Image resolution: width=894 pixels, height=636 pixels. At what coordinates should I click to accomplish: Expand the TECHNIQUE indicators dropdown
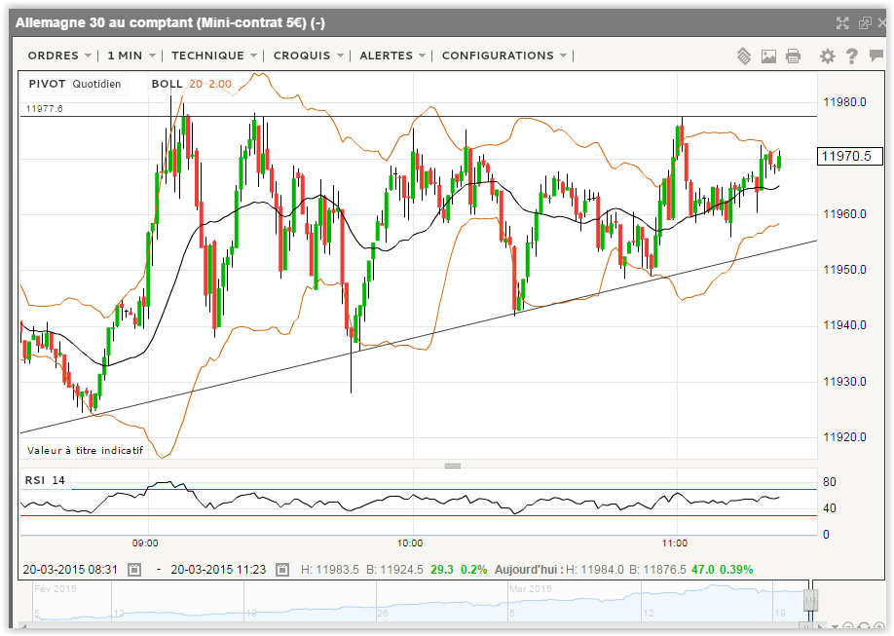(214, 56)
